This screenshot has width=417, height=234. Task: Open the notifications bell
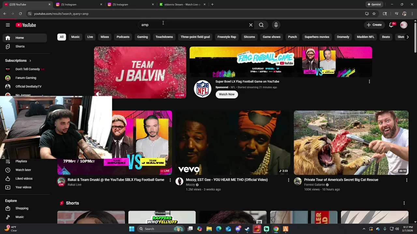(x=392, y=25)
